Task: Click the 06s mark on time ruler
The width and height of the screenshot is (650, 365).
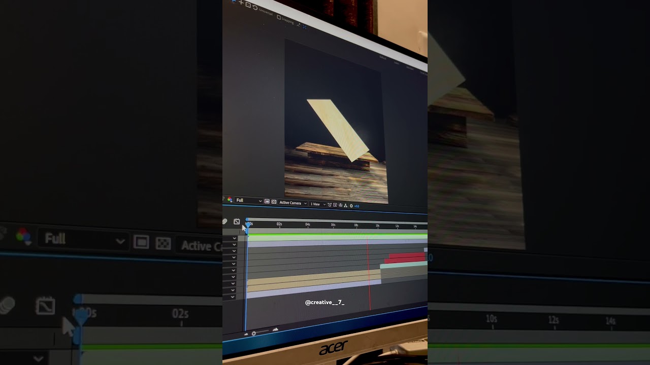Action: 333,225
